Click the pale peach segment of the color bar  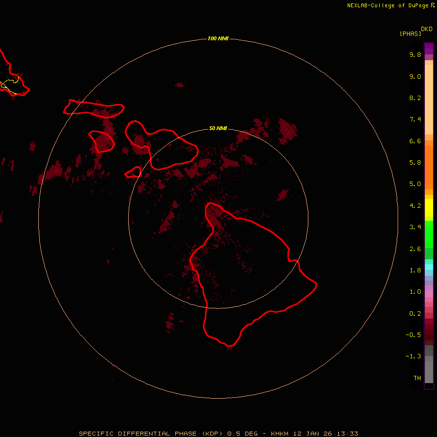coord(429,100)
